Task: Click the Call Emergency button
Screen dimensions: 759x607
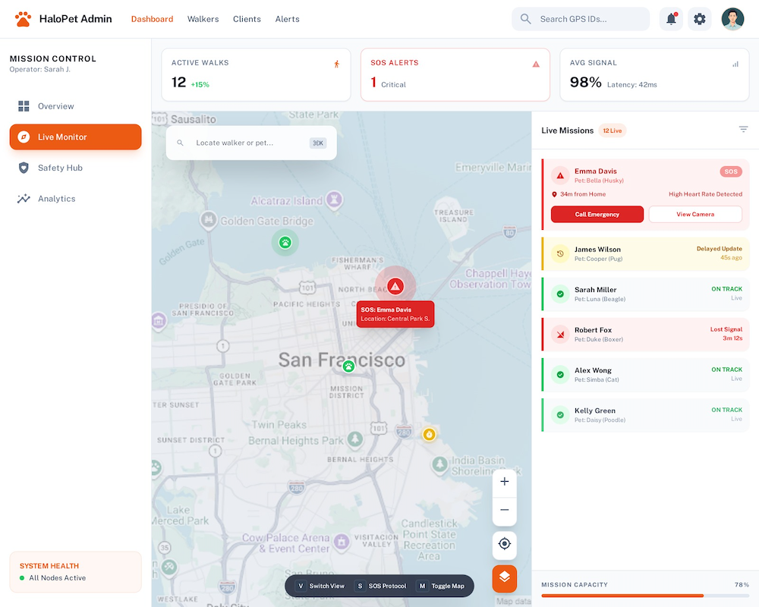Action: 597,215
